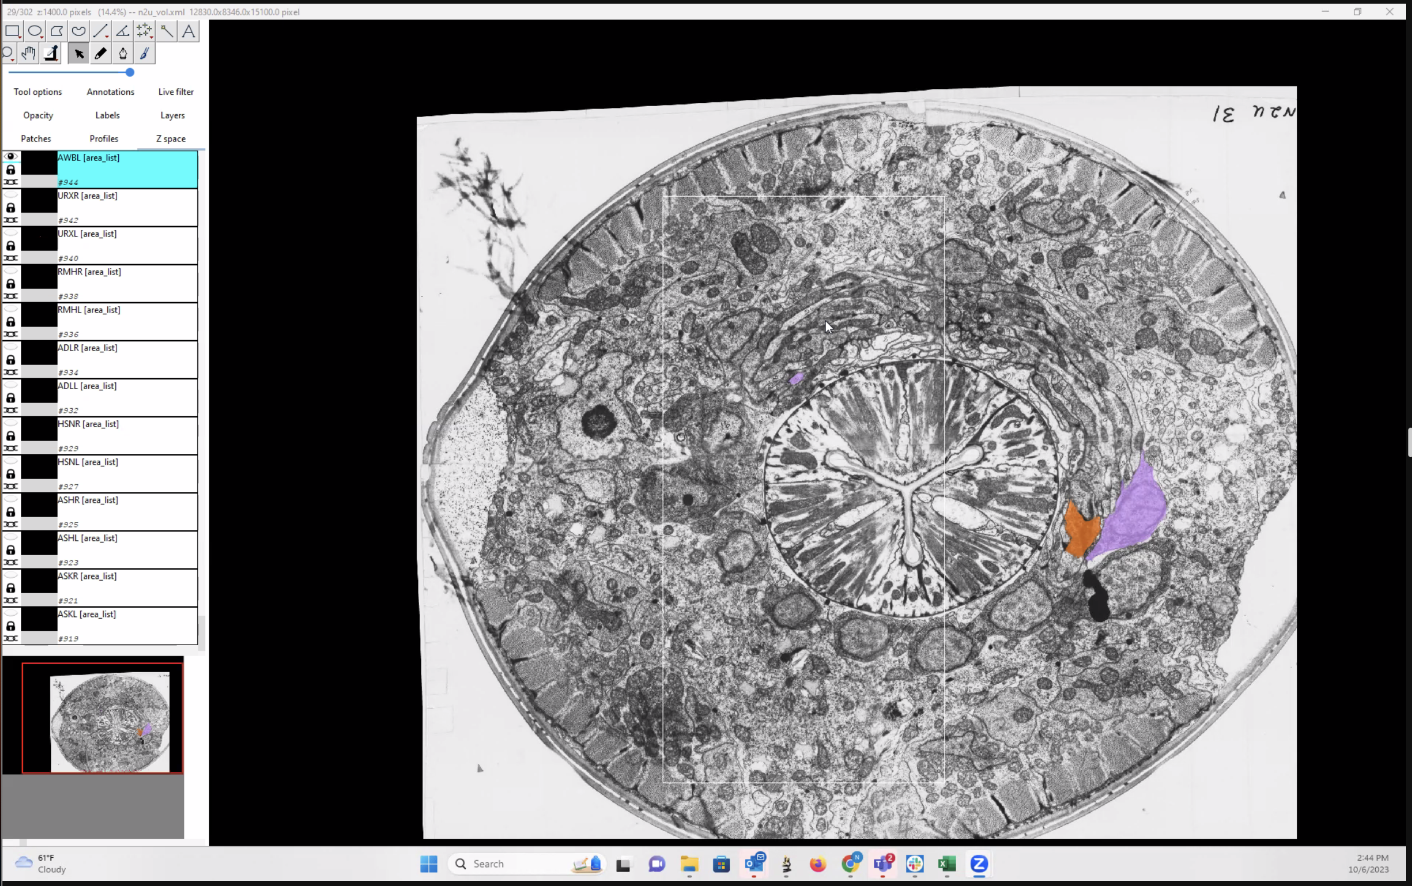Select the Polygon selection tool
1412x886 pixels.
tap(57, 31)
